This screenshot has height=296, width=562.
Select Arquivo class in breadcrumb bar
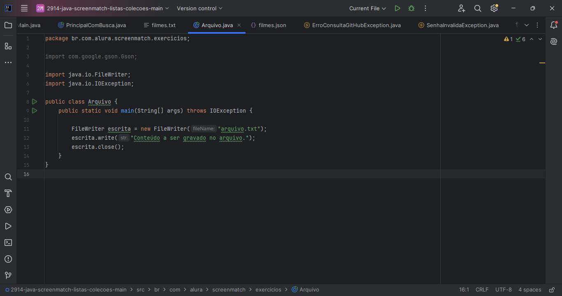305,289
